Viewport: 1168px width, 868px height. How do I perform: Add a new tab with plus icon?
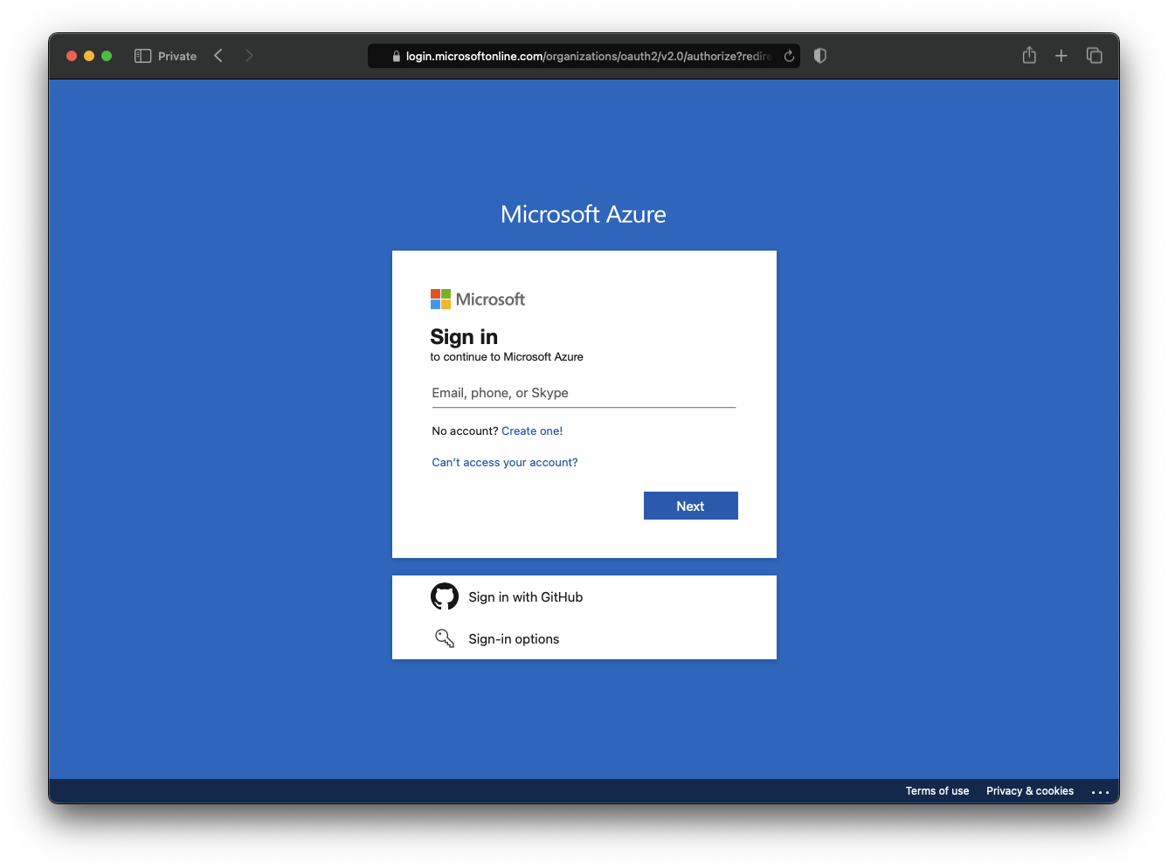[x=1061, y=56]
